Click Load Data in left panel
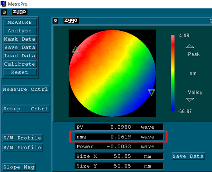 tap(20, 56)
